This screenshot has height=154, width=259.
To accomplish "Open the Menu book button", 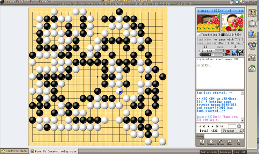I will point(229,143).
